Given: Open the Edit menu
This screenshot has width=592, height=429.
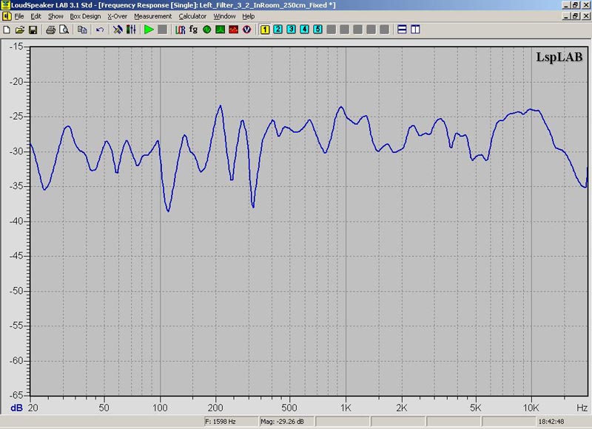Looking at the screenshot, I should [x=36, y=16].
